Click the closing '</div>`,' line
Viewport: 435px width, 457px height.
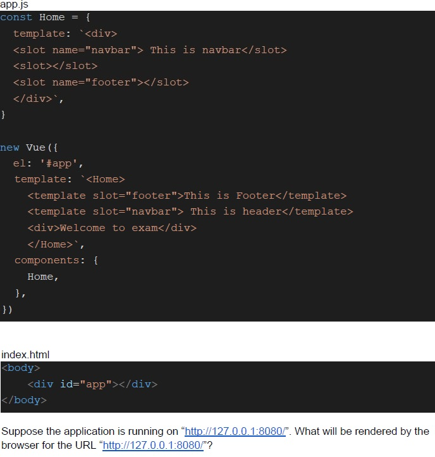(39, 99)
